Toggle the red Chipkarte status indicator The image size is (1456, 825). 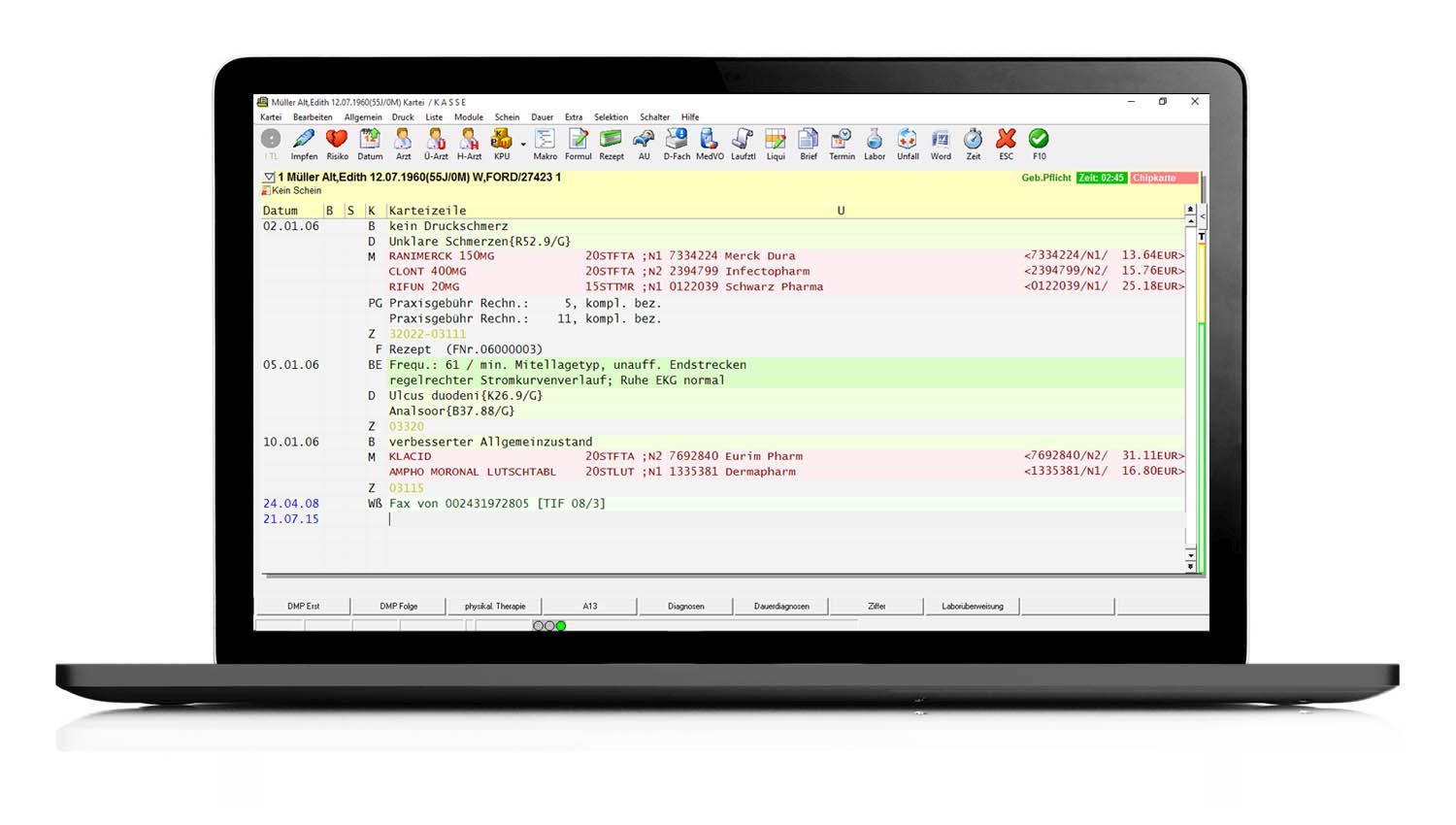1163,179
